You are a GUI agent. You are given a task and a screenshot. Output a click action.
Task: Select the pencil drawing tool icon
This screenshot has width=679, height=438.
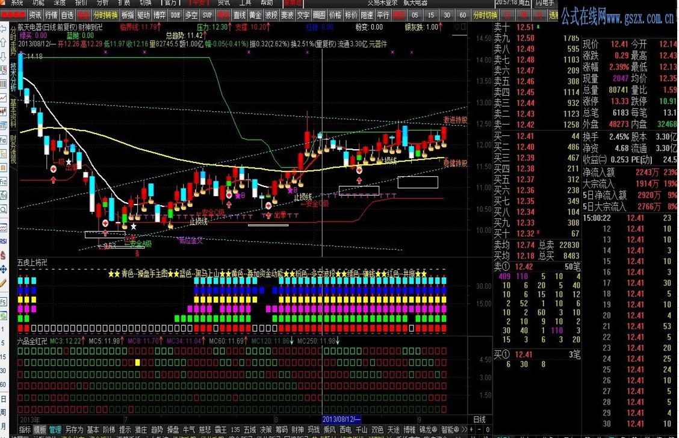pos(3,283)
